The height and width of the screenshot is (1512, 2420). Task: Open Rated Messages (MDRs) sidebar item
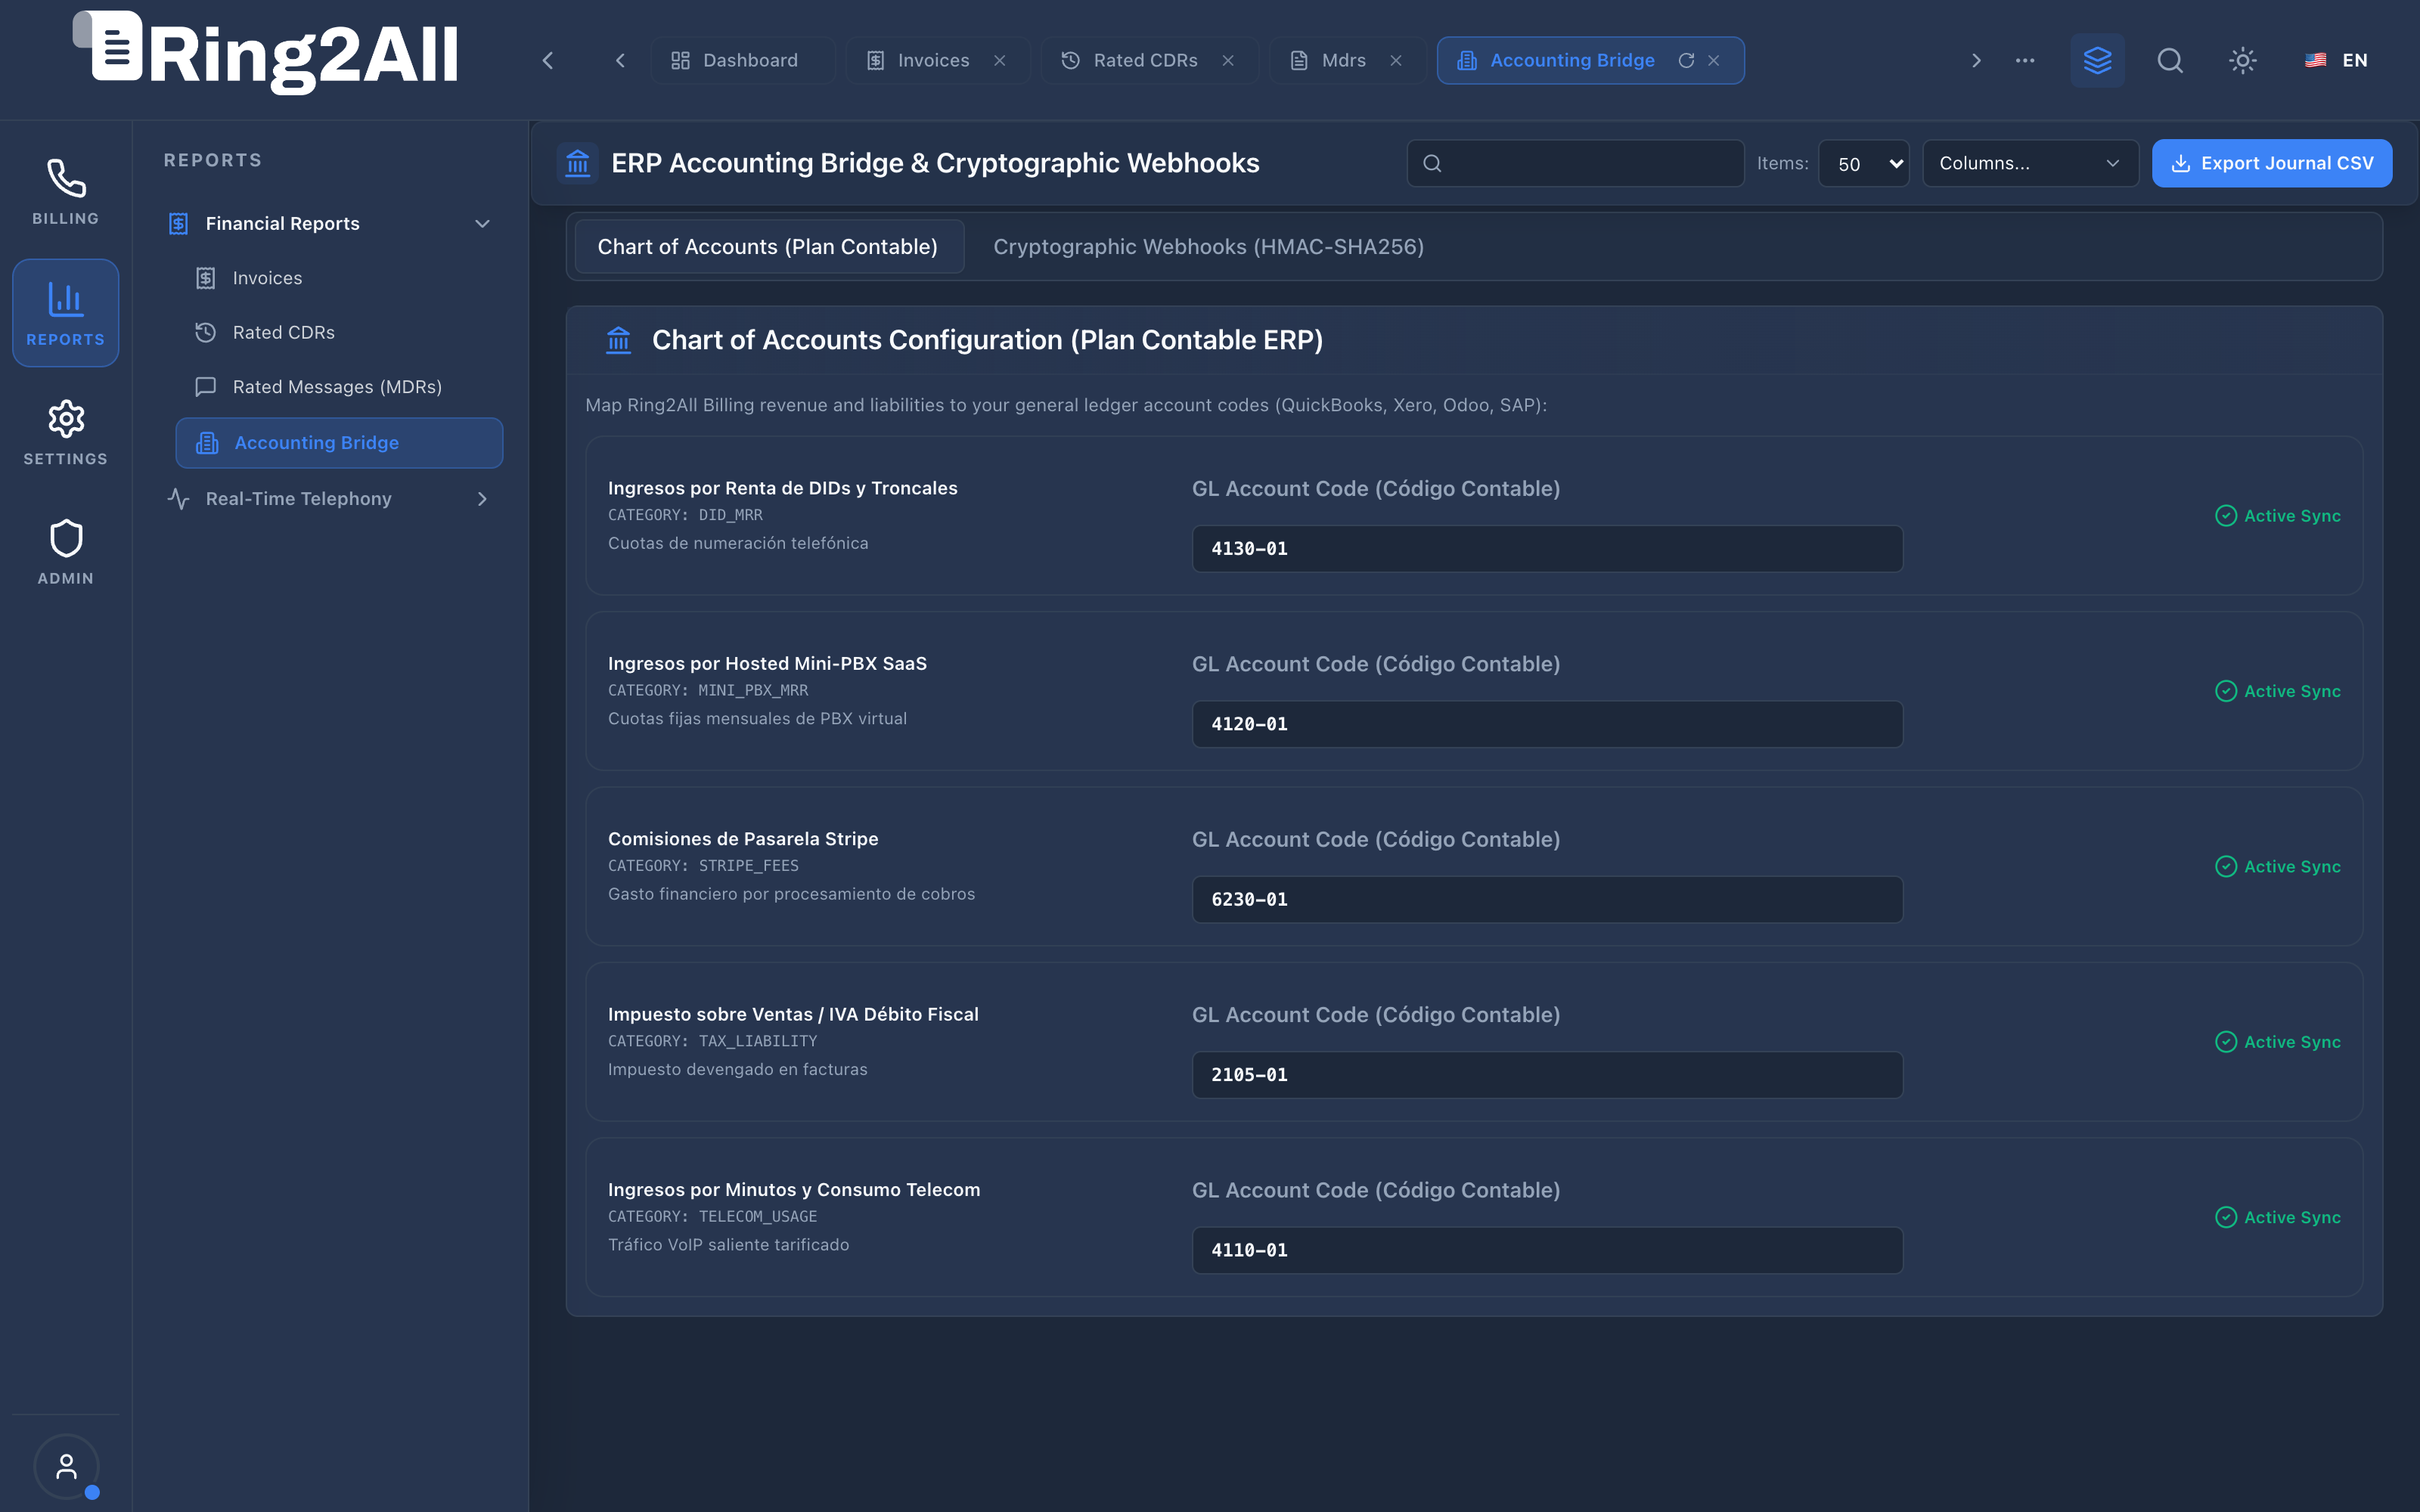tap(338, 386)
